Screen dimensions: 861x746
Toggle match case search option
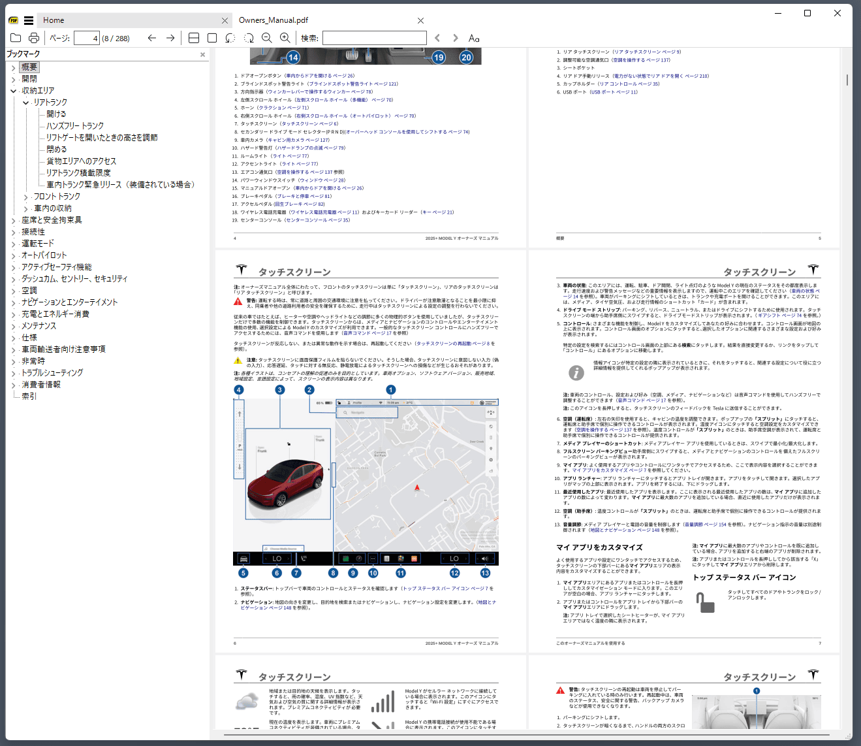[x=474, y=38]
